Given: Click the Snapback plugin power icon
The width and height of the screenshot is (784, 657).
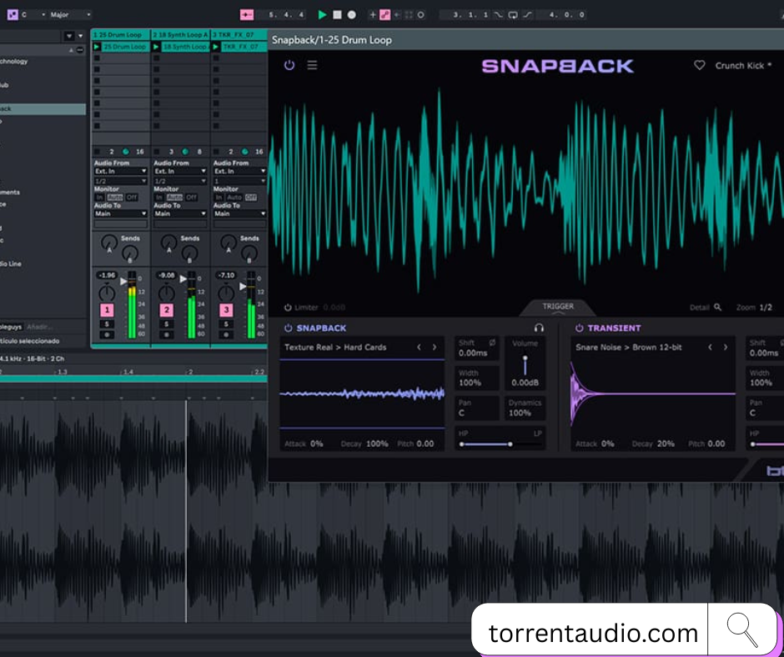Looking at the screenshot, I should pos(289,65).
